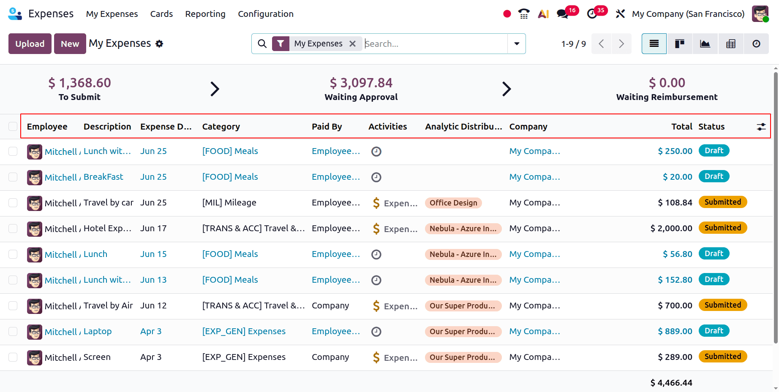779x392 pixels.
Task: Open the Cards menu
Action: pyautogui.click(x=161, y=14)
